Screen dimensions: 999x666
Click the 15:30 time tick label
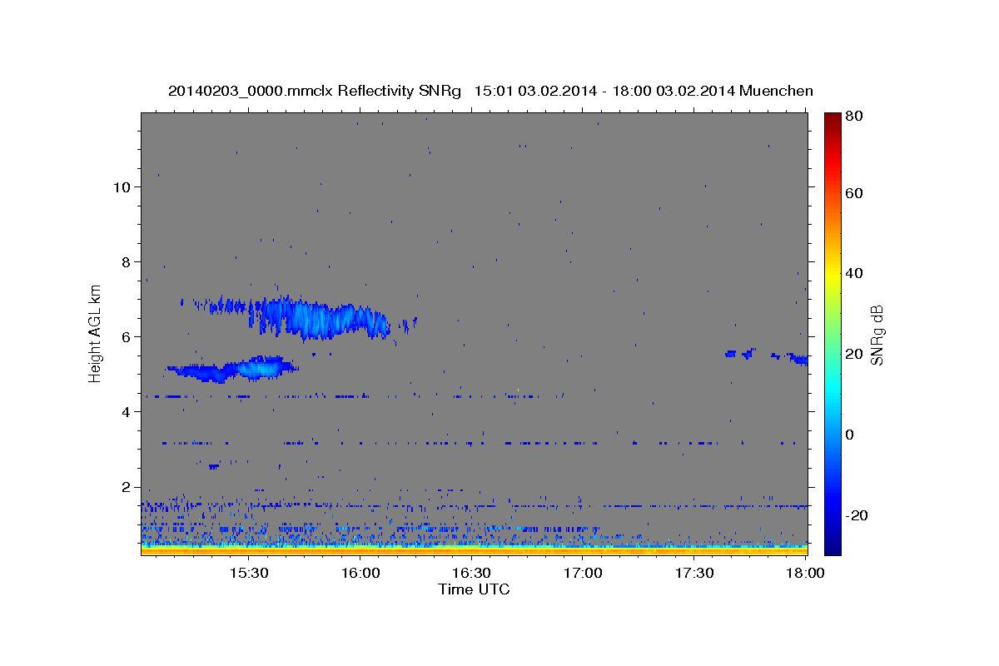[x=248, y=573]
